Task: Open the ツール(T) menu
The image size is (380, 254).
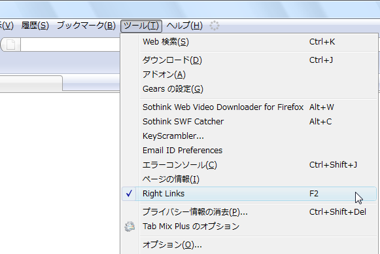Action: tap(141, 26)
